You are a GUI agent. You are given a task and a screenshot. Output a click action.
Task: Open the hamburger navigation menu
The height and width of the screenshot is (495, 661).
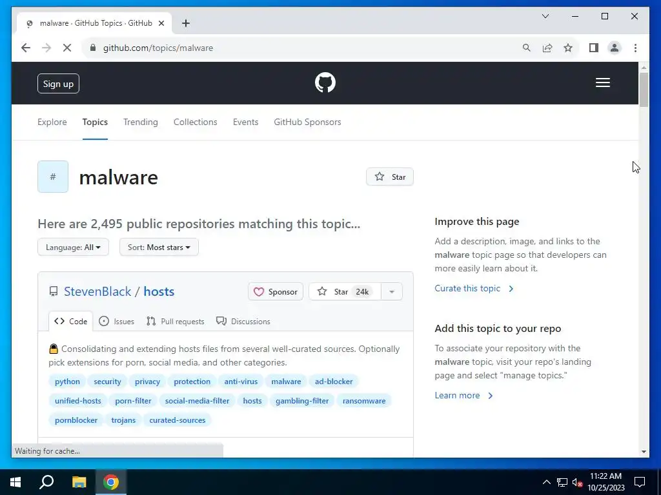click(x=602, y=82)
